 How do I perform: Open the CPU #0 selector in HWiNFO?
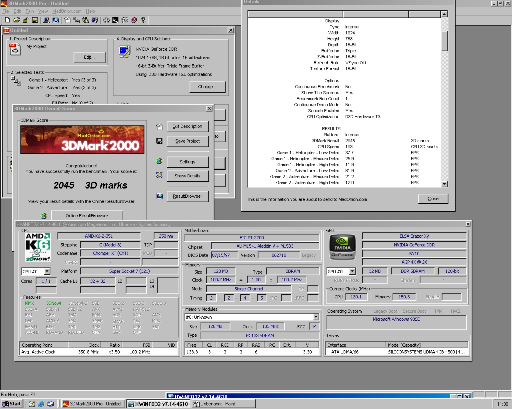tap(36, 271)
